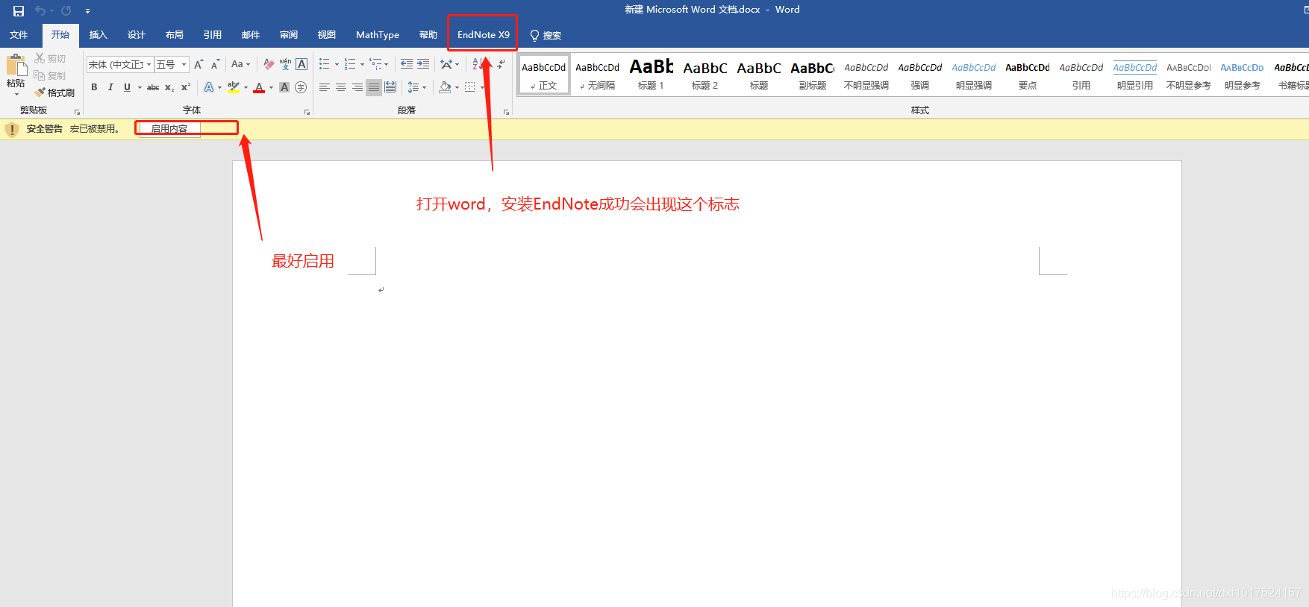Toggle Italic formatting
This screenshot has width=1309, height=607.
tap(110, 87)
